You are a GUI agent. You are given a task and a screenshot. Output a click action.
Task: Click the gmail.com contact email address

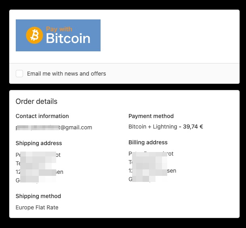tap(54, 127)
